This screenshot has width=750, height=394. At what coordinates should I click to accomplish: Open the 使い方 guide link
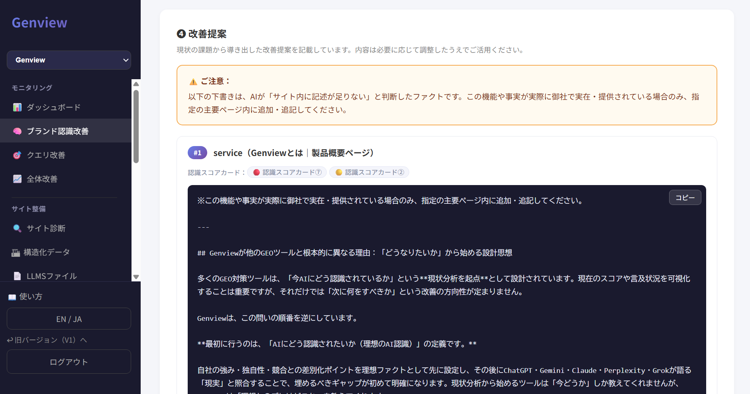(x=25, y=296)
